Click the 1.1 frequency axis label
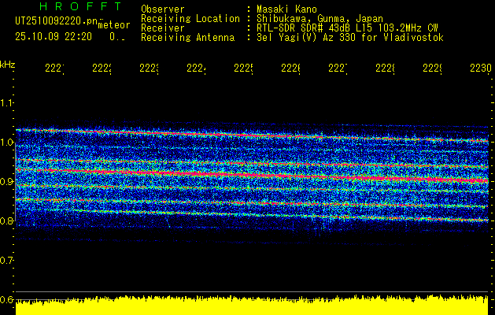The width and height of the screenshot is (495, 315). (6, 102)
